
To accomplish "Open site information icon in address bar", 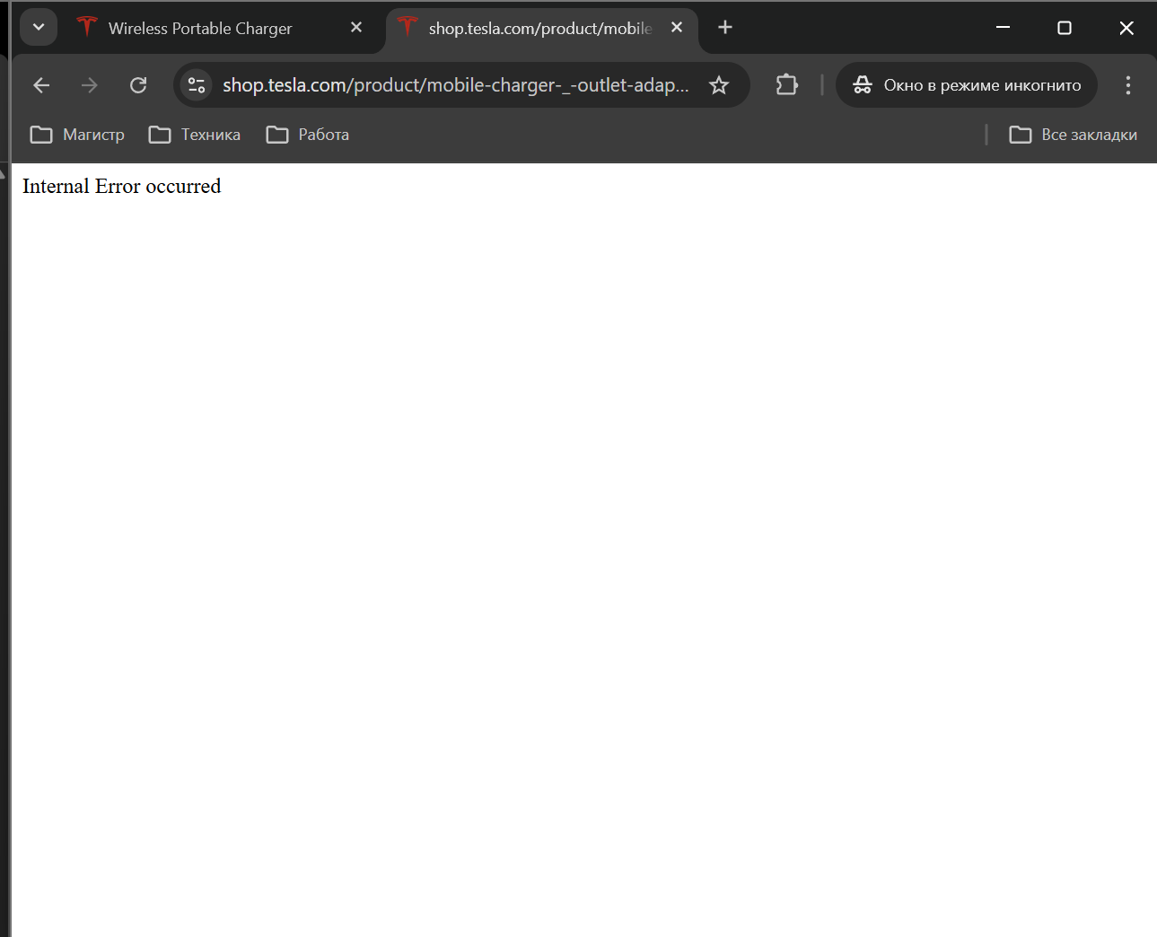I will tap(197, 85).
